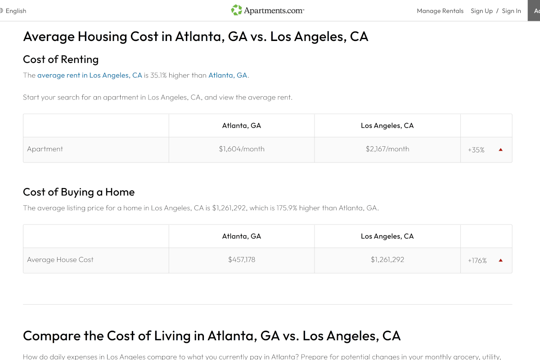The image size is (540, 360).
Task: Select the $1,604/month Atlanta rent cell
Action: click(x=242, y=149)
